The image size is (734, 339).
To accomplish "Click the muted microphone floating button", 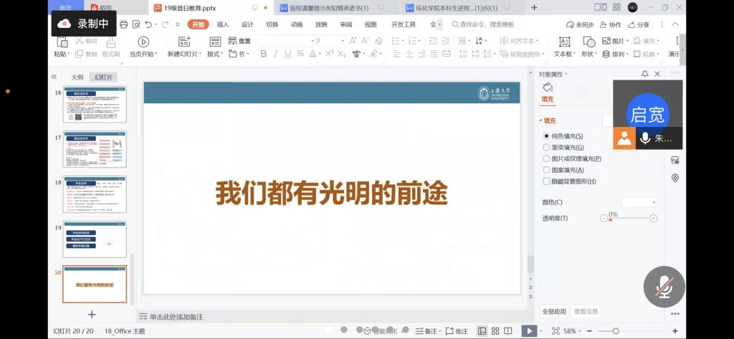I will pos(664,287).
